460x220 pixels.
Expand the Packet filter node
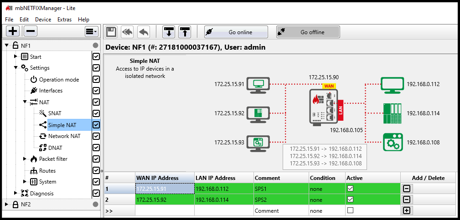(25, 159)
